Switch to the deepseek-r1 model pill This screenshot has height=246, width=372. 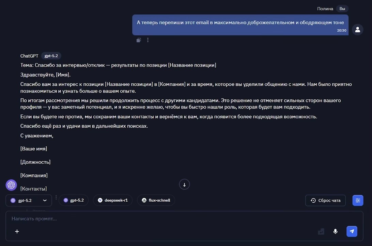[x=113, y=200]
